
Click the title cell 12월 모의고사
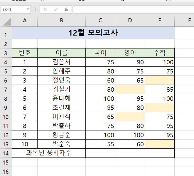point(93,33)
